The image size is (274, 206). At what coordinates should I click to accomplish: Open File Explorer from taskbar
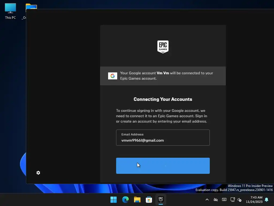137,200
